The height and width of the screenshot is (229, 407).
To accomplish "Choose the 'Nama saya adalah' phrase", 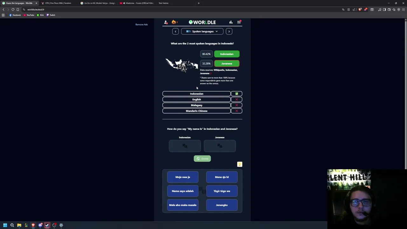I will (183, 191).
